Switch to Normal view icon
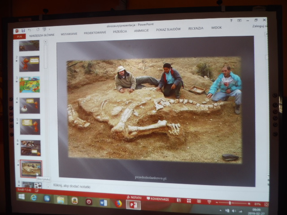Screen dimensions: 287x215 [178, 200]
